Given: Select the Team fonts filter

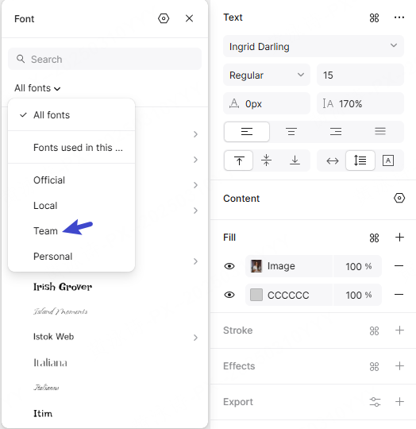Looking at the screenshot, I should click(71, 231).
